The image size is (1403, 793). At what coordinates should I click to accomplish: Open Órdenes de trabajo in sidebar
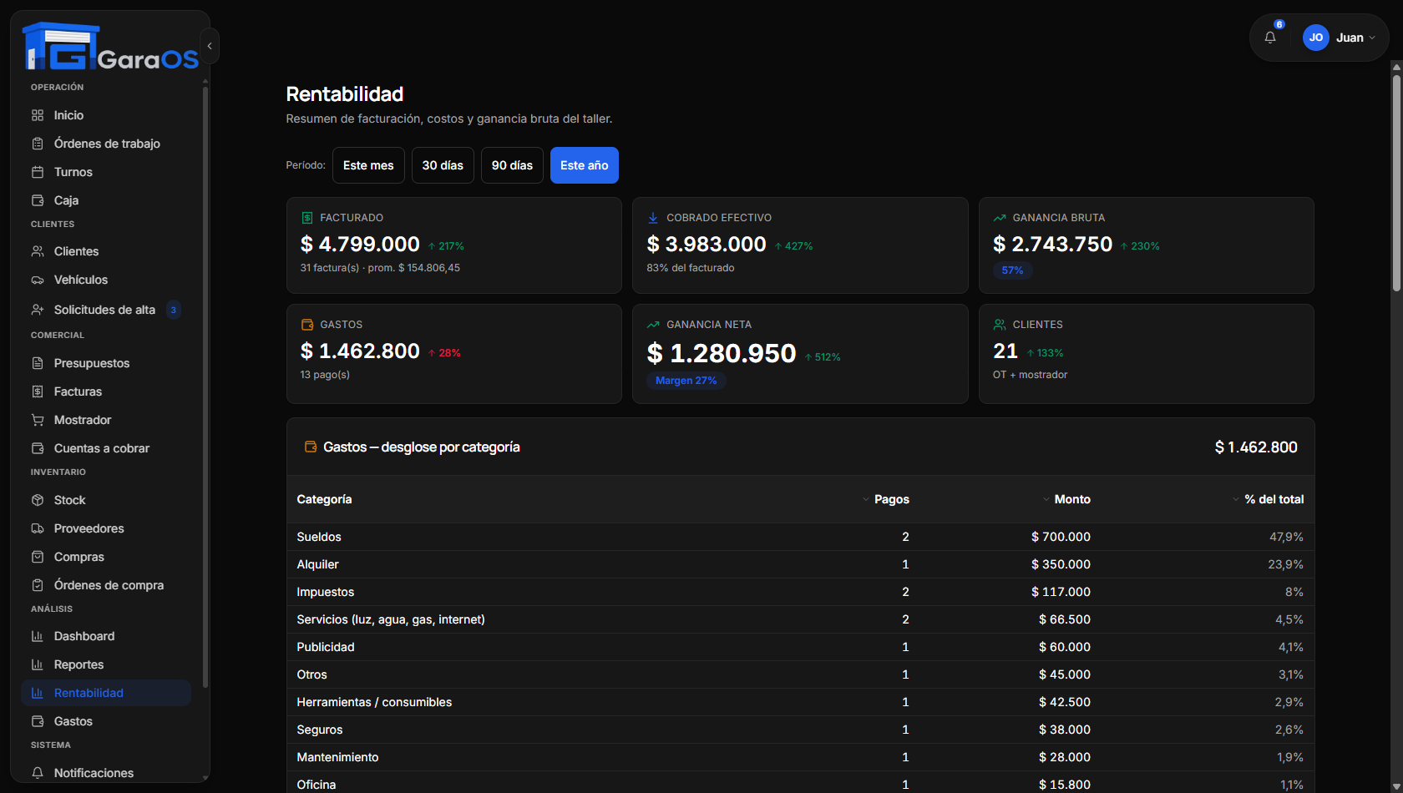coord(106,144)
